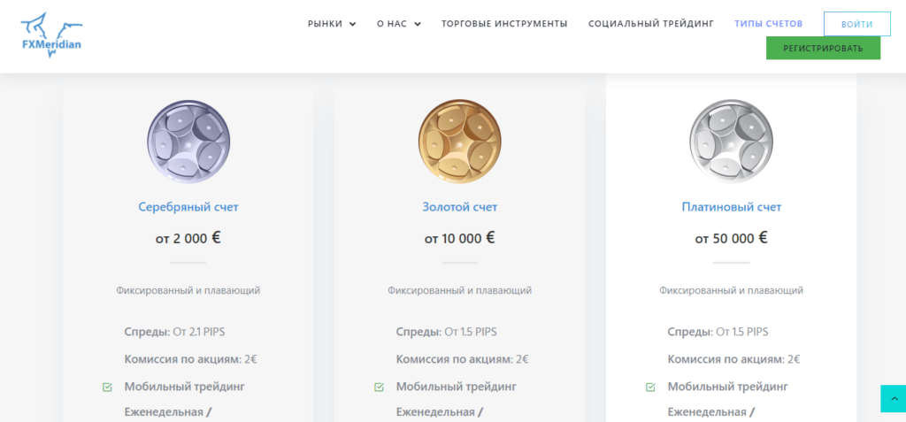Toggle silver account Мобильный трейдинг checkmark
Screen dimensions: 906x422
click(107, 387)
